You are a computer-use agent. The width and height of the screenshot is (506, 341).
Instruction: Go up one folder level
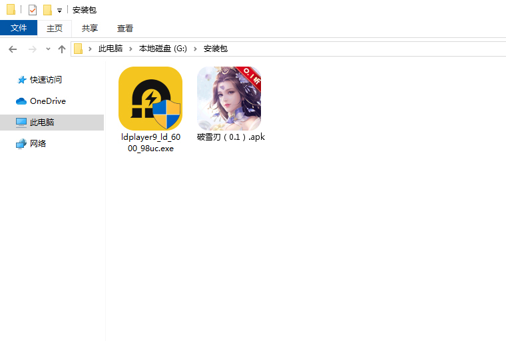pos(62,49)
